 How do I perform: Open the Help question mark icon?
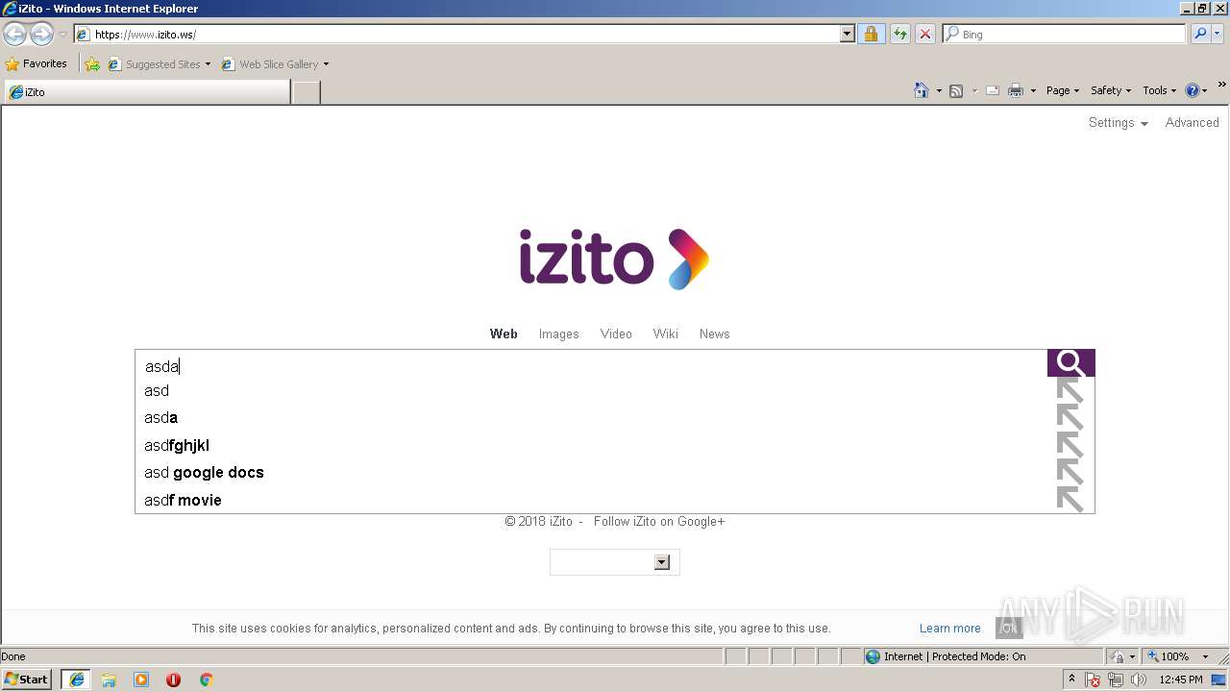1193,90
